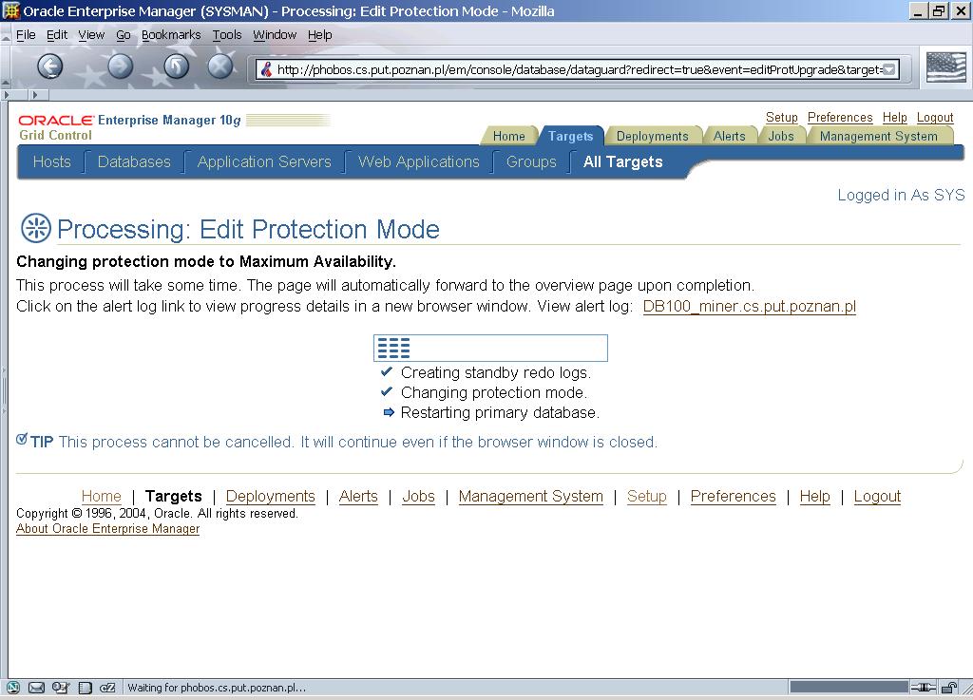The image size is (973, 700).
Task: Select the Web Applications subtab
Action: (x=419, y=161)
